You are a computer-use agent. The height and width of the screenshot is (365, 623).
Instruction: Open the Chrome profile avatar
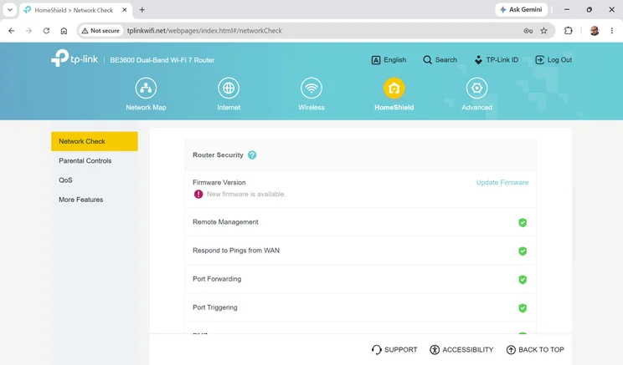tap(595, 31)
